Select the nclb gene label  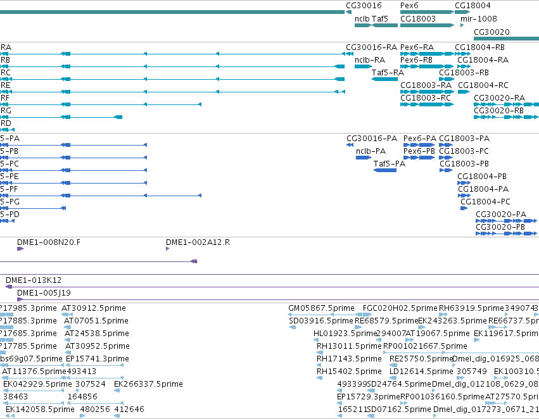tap(362, 18)
